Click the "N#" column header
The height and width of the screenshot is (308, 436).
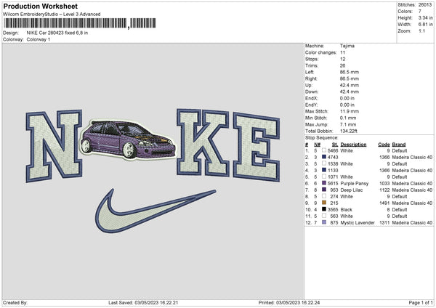pos(318,145)
